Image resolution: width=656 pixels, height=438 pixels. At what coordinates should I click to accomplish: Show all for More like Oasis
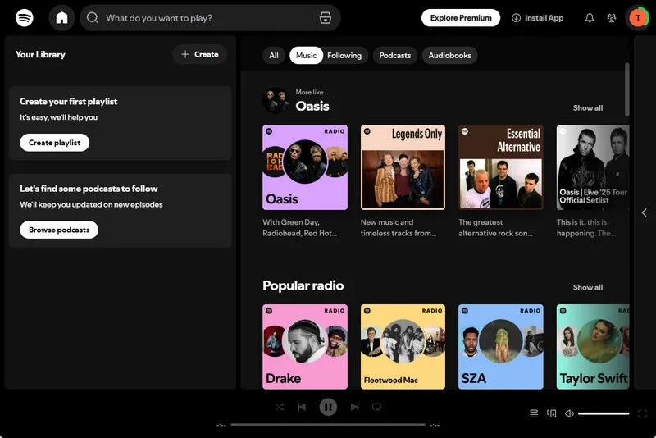pyautogui.click(x=588, y=108)
